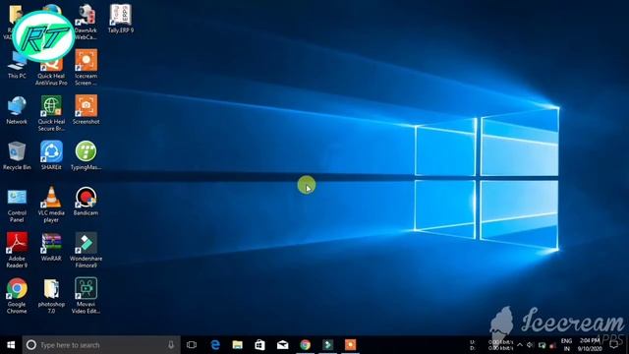The image size is (629, 354).
Task: Open the Mail app on taskbar
Action: (282, 345)
